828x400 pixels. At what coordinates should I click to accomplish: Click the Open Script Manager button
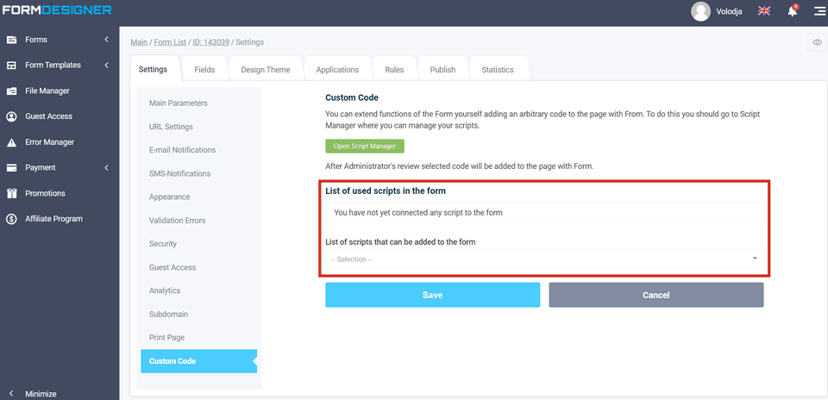pos(364,147)
